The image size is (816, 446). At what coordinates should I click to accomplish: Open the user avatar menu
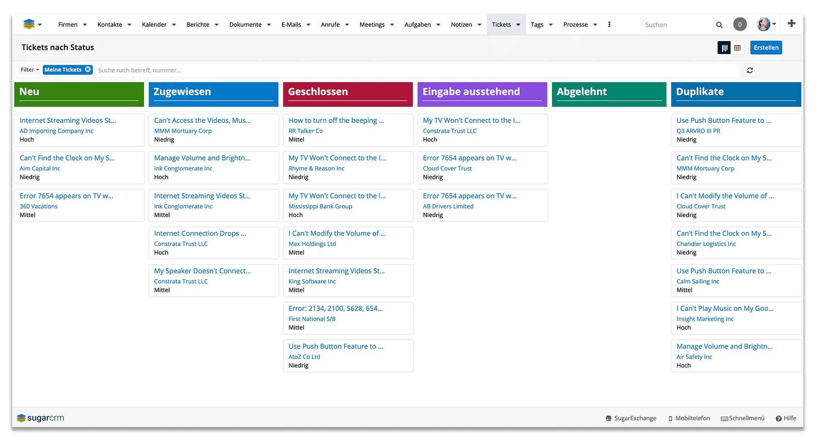[764, 24]
